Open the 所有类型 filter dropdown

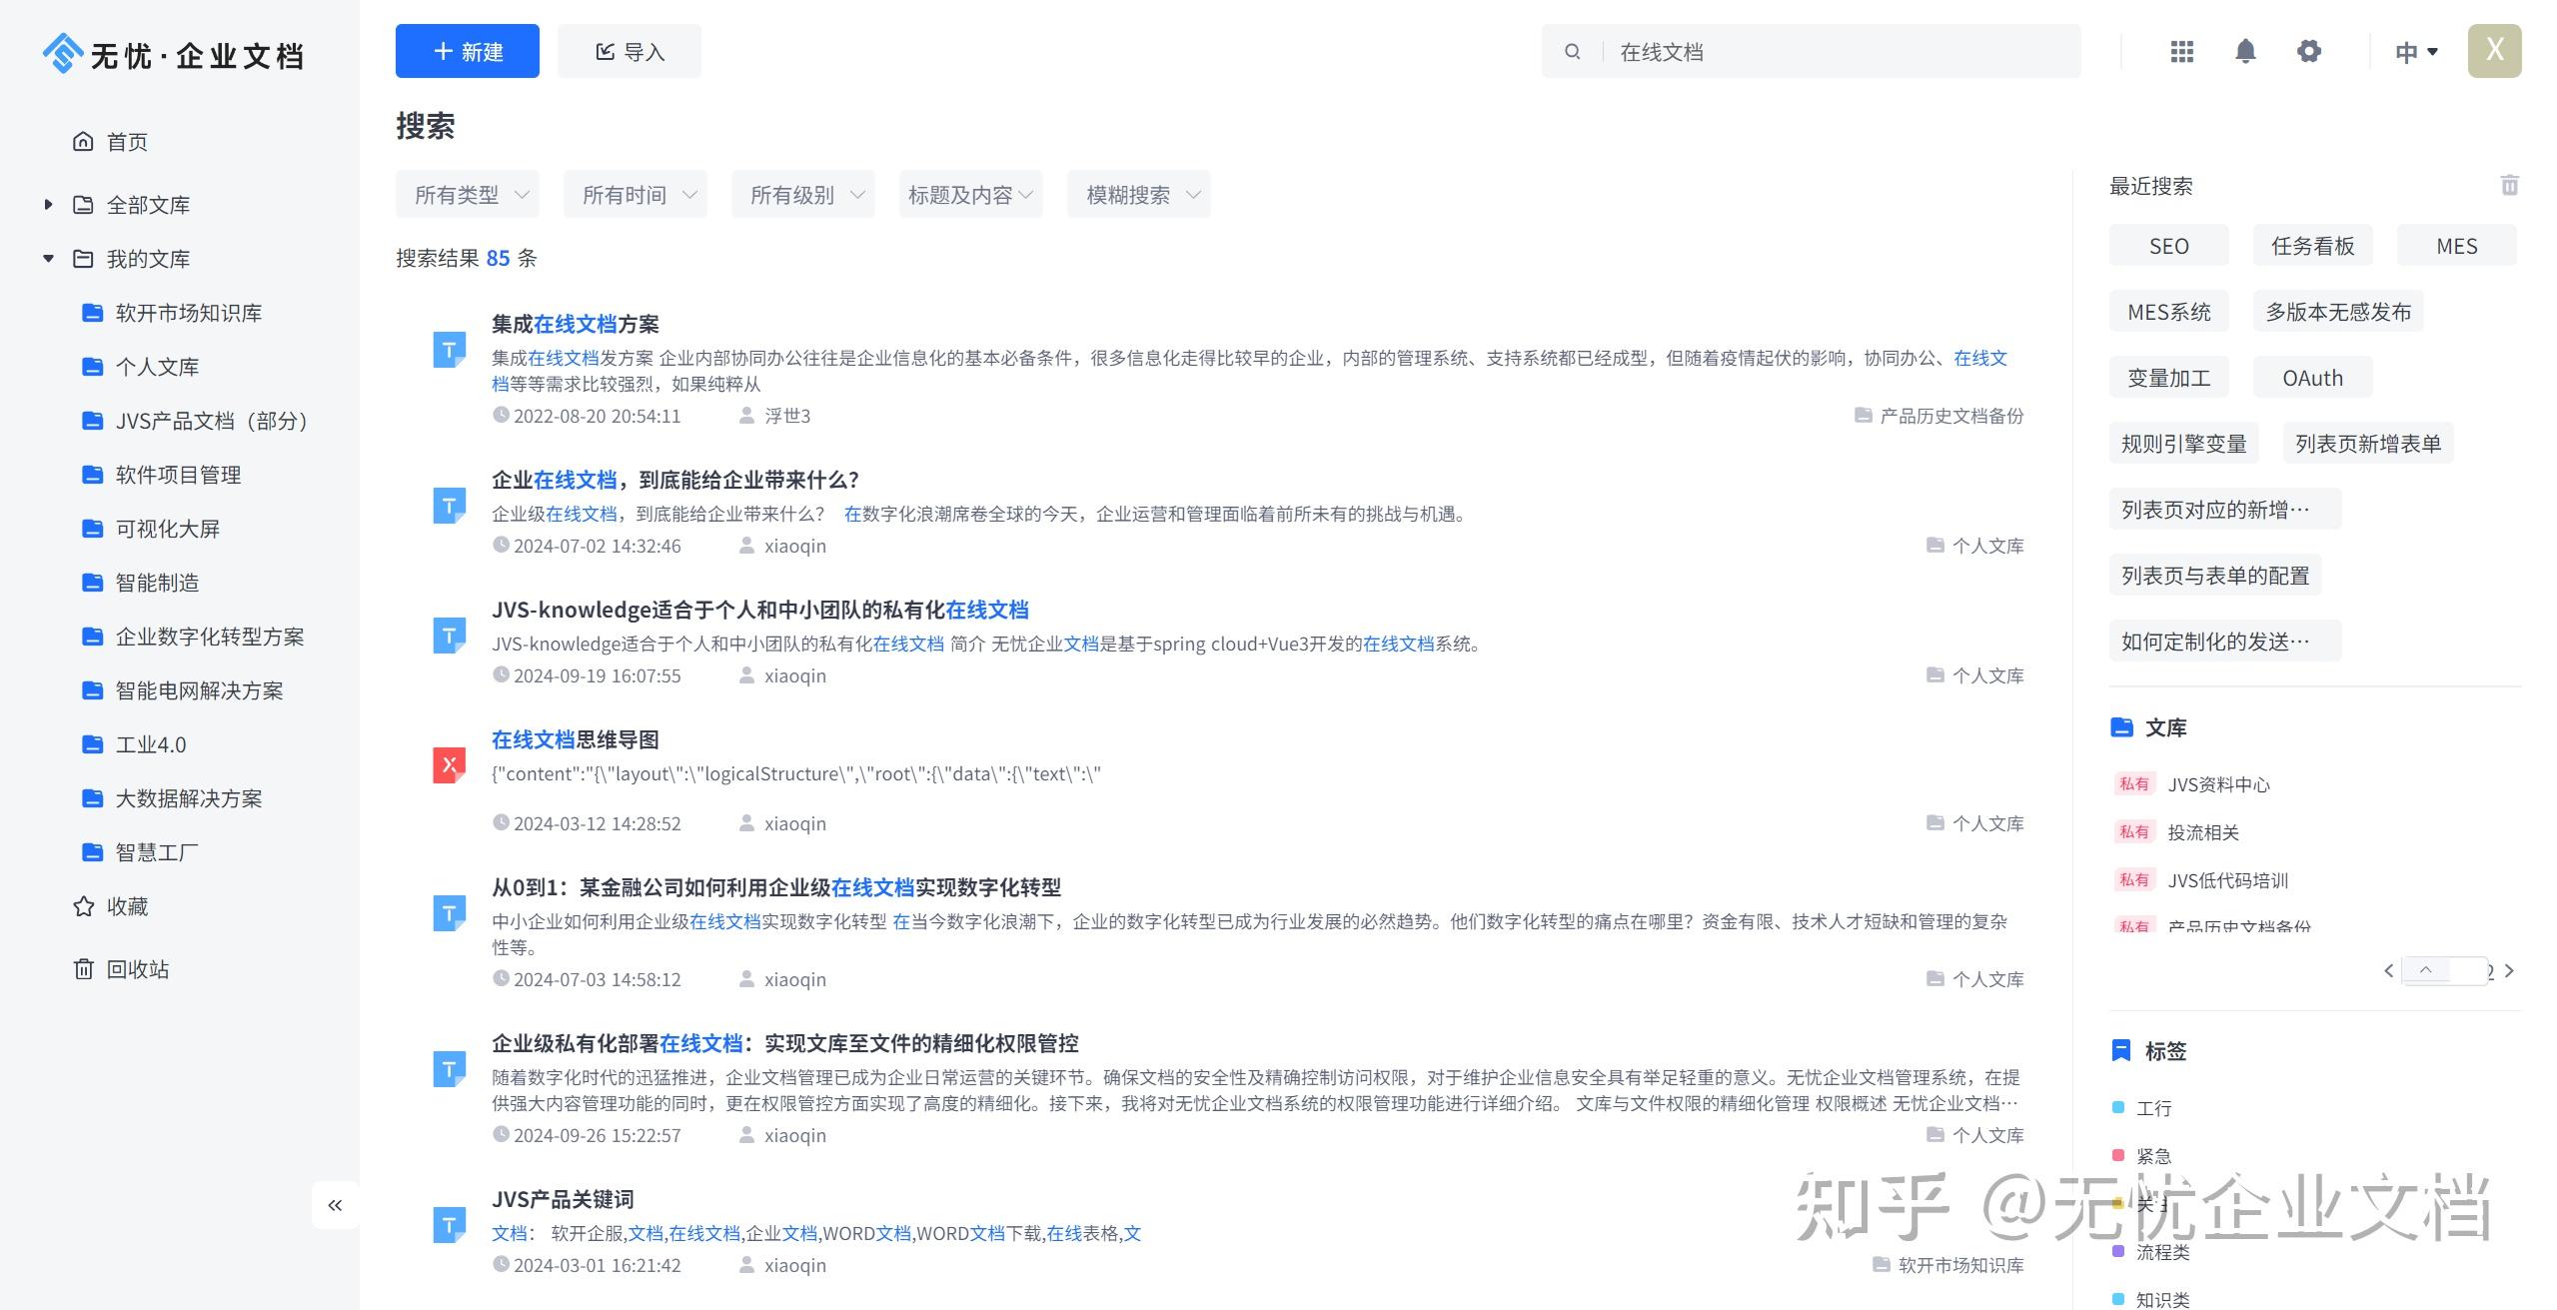tap(468, 195)
